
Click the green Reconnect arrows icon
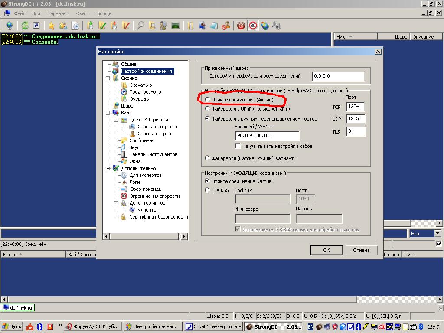tap(25, 26)
